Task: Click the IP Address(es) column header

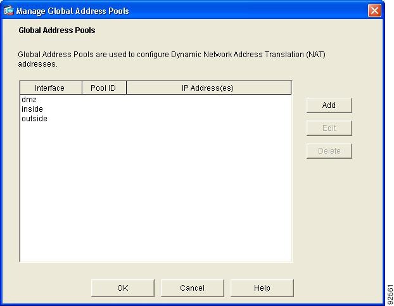Action: [x=208, y=88]
